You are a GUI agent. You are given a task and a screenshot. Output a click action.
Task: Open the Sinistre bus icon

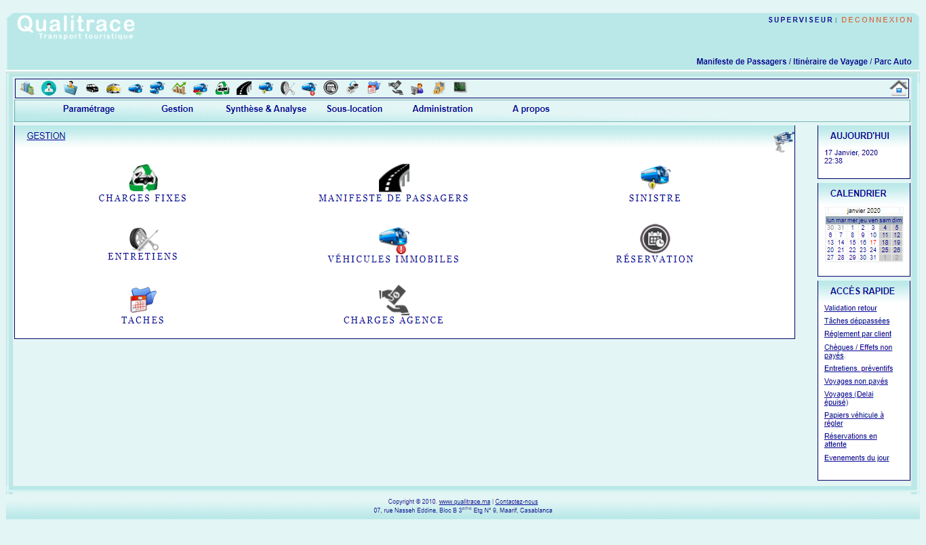pyautogui.click(x=655, y=177)
